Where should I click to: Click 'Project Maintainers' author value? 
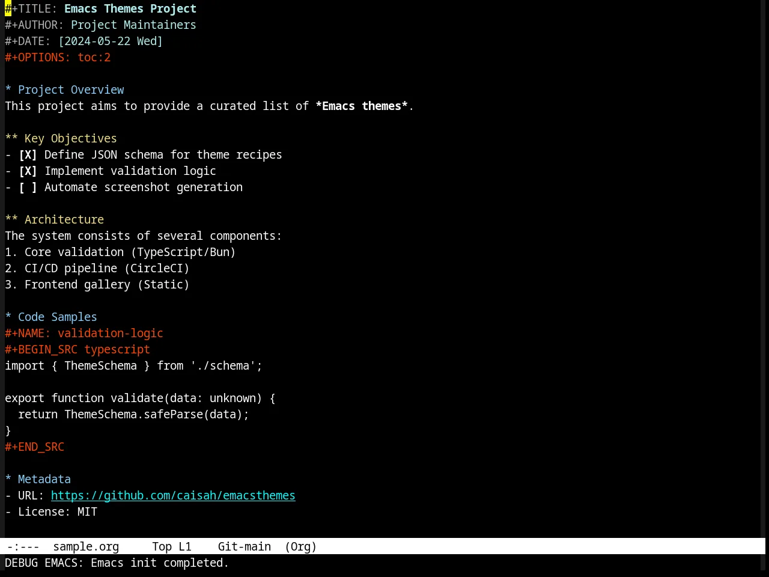click(x=133, y=25)
